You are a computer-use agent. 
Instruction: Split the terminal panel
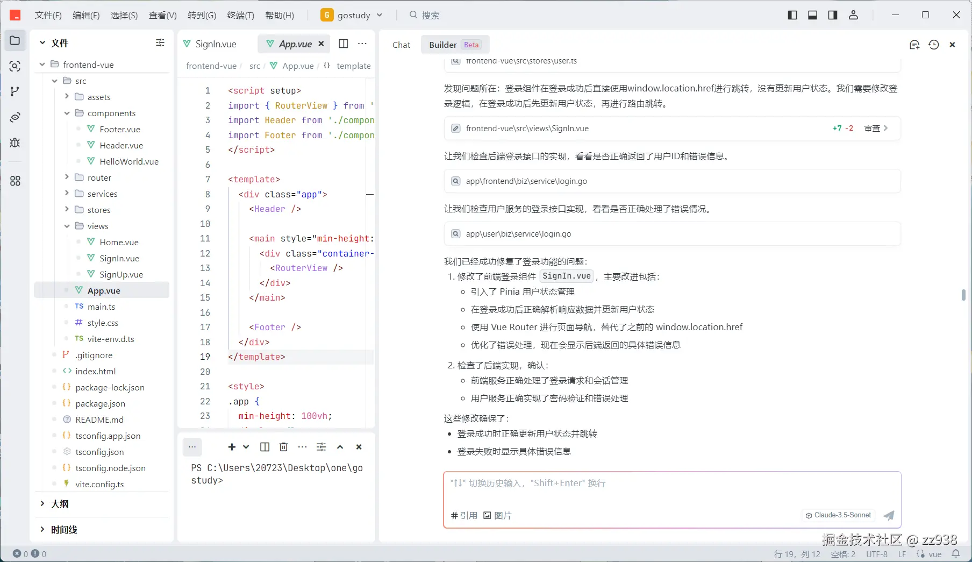pyautogui.click(x=265, y=447)
